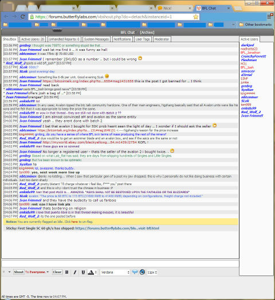Viewport: 275px width, 300px height.
Task: Open the Verdana font dropdown
Action: coord(115,272)
